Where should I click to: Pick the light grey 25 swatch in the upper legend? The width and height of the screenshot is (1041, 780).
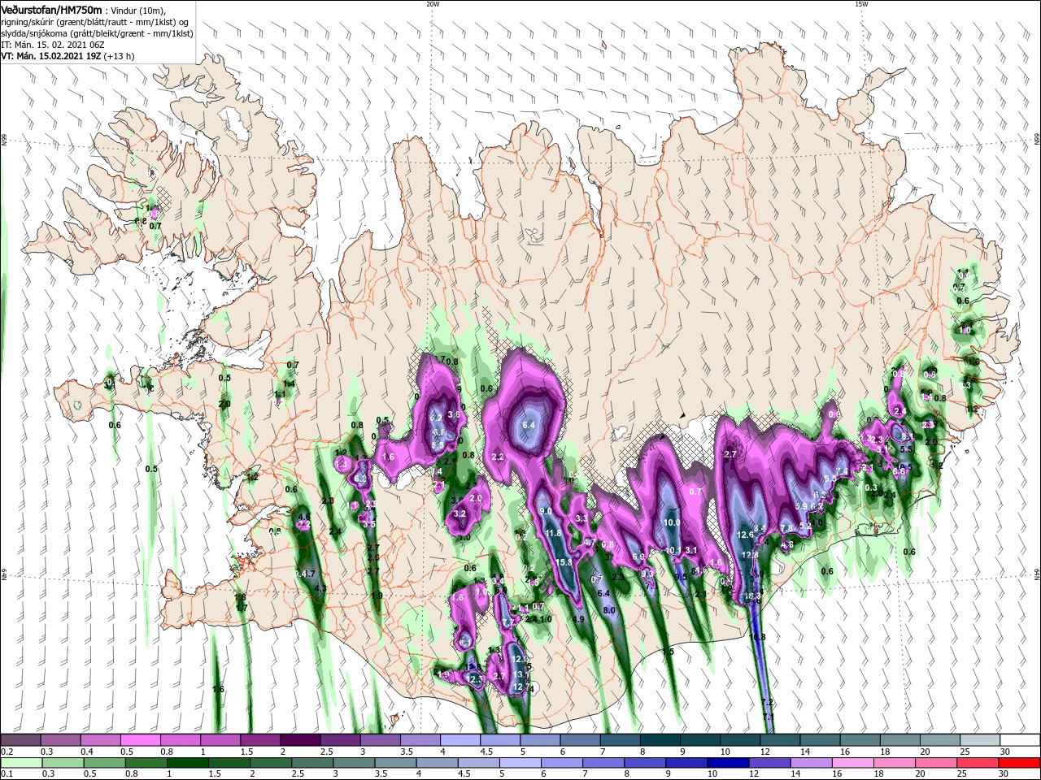coord(979,740)
